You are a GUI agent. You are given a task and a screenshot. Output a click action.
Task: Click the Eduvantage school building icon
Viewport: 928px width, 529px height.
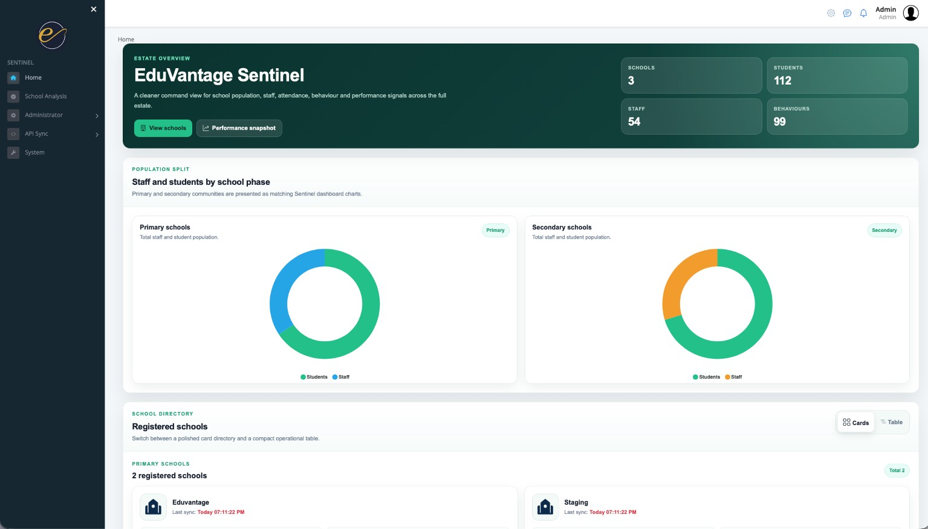point(153,507)
